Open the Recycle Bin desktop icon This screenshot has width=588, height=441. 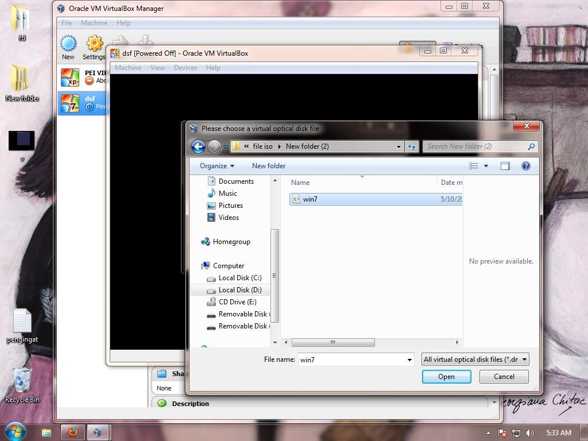click(x=22, y=385)
